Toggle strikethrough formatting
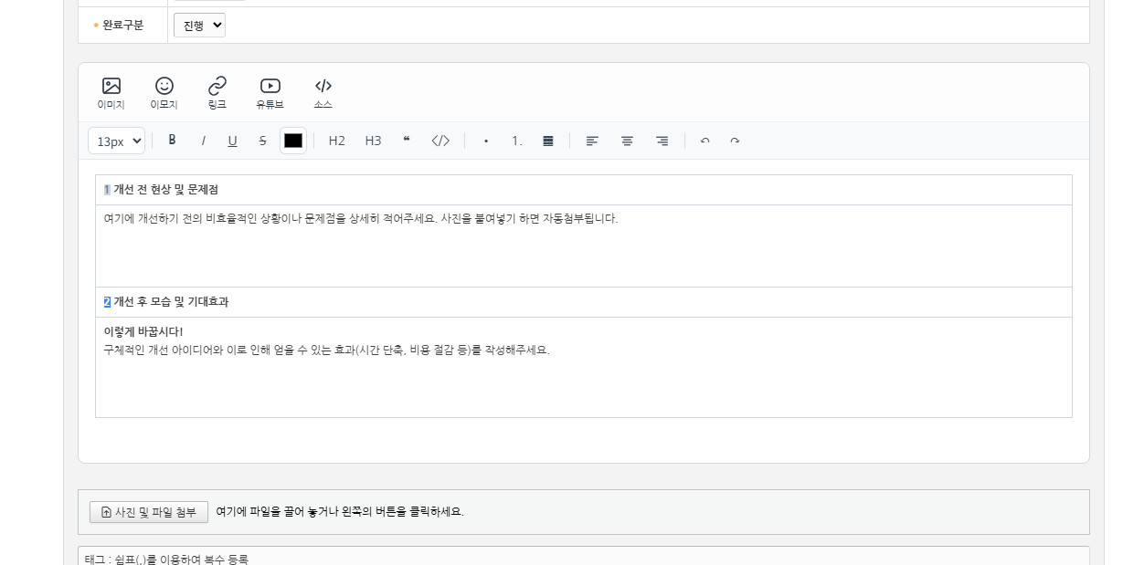Image resolution: width=1144 pixels, height=565 pixels. tap(262, 141)
